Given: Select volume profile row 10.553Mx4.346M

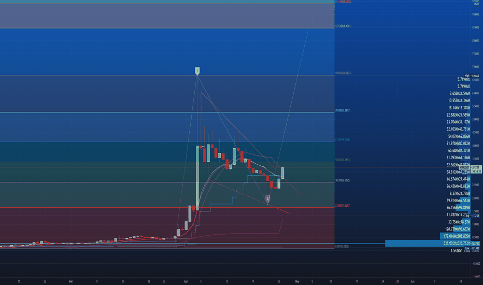Looking at the screenshot, I should (x=459, y=101).
